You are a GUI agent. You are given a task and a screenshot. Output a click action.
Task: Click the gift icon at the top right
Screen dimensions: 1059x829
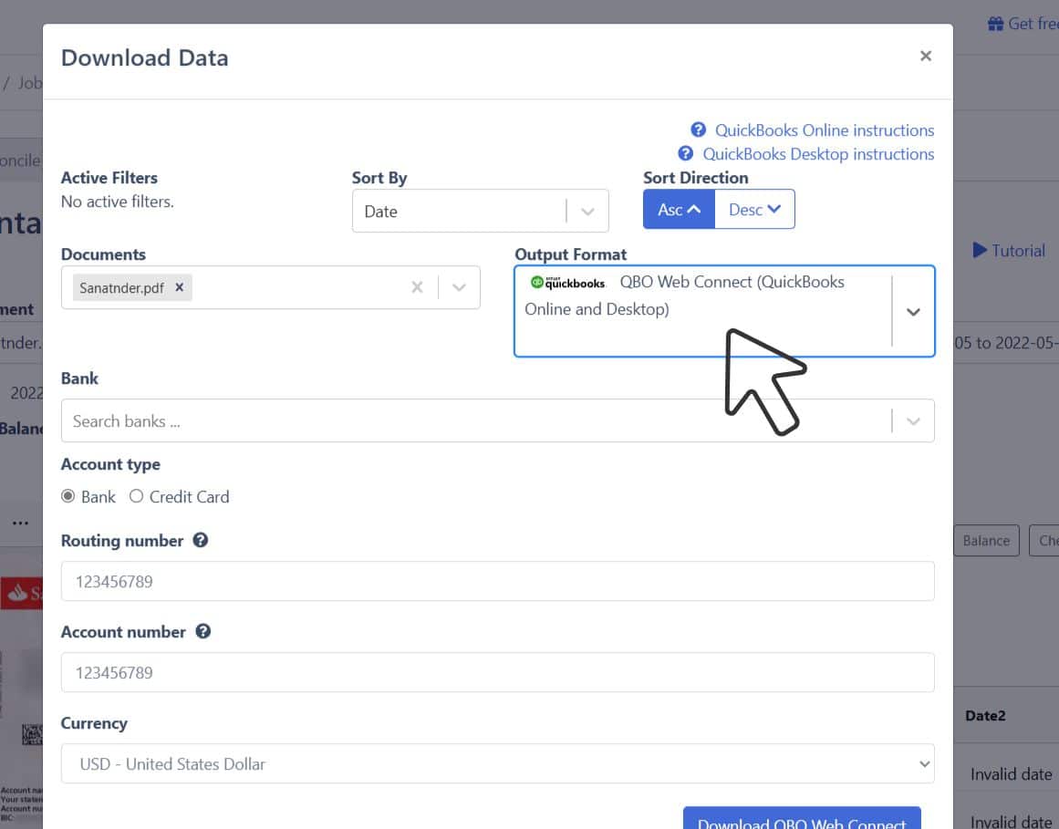coord(995,24)
